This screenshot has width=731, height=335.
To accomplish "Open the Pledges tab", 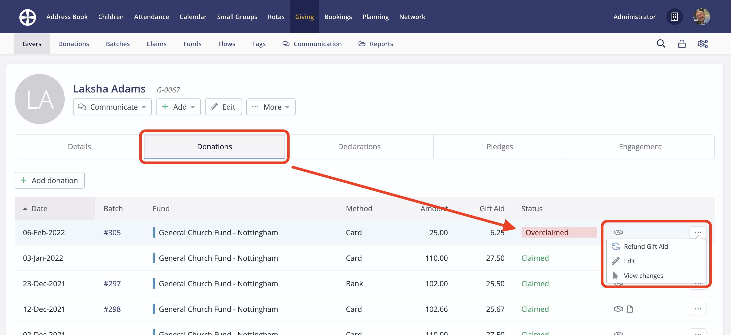I will tap(499, 146).
